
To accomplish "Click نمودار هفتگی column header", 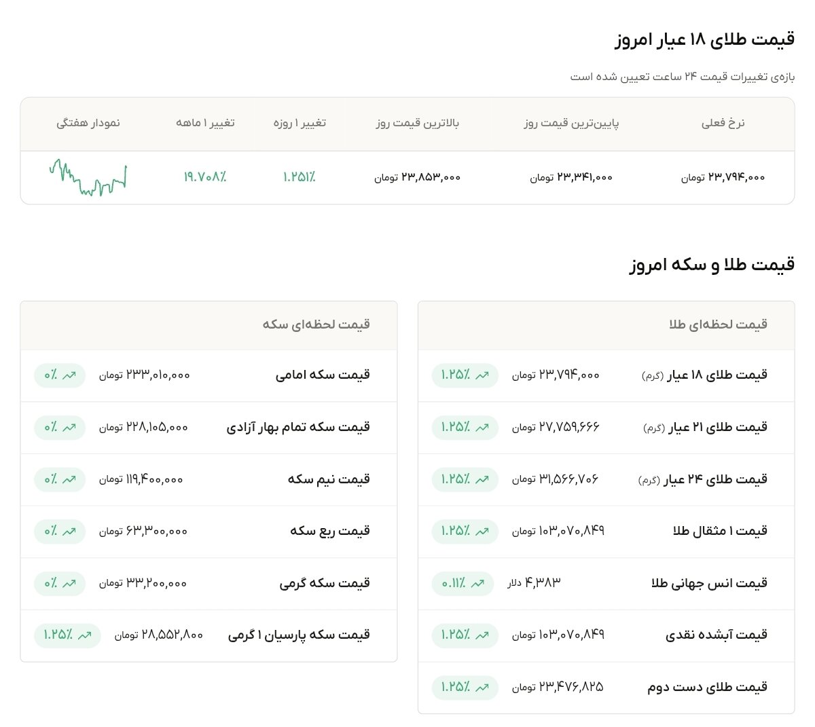I will 88,123.
